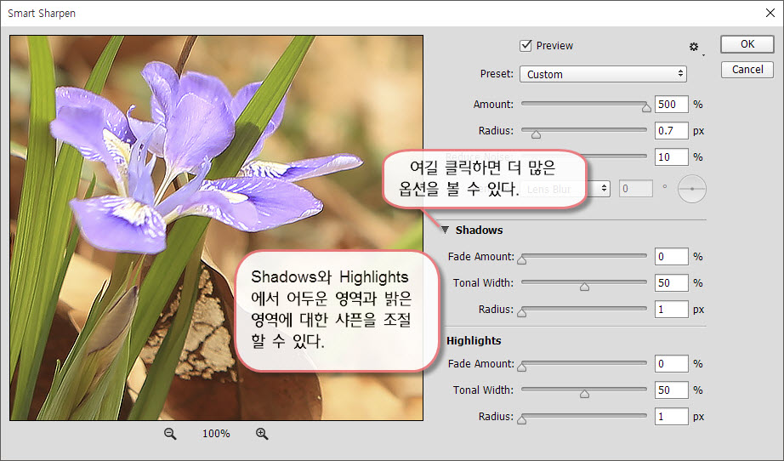The width and height of the screenshot is (784, 461).
Task: Click the Highlights Tonal Width slider handle
Action: (x=584, y=394)
